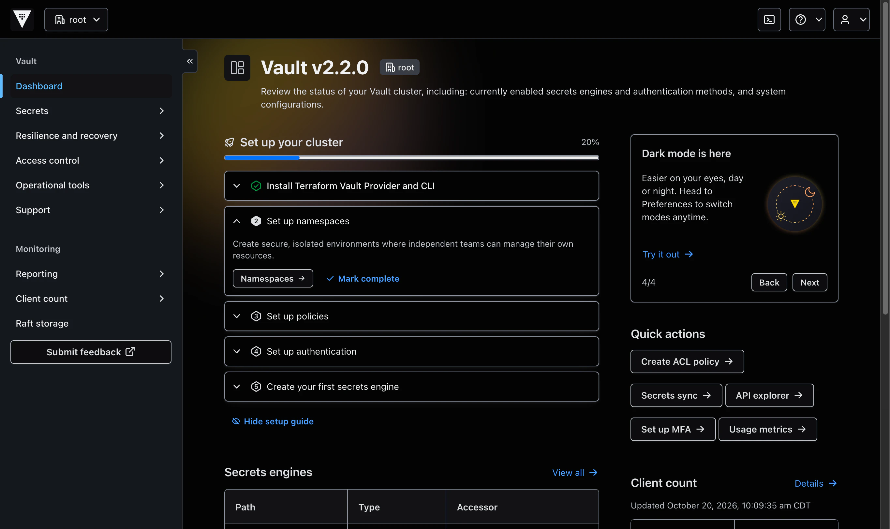Click step 2 badge for namespaces

[x=256, y=221]
